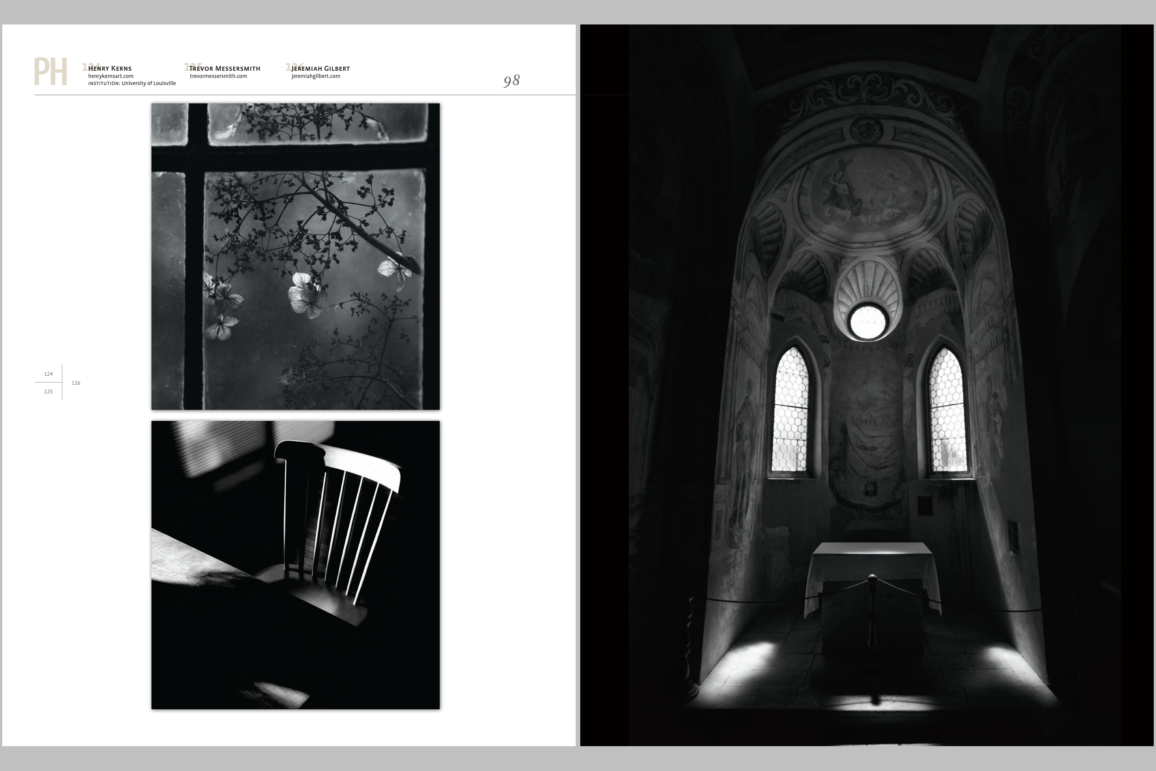Select the Jeremiah Gilbert name heading
Viewport: 1156px width, 771px height.
pyautogui.click(x=321, y=69)
